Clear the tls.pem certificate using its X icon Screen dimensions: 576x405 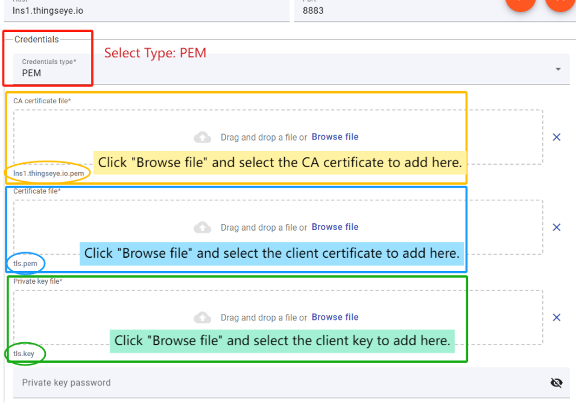click(x=557, y=227)
